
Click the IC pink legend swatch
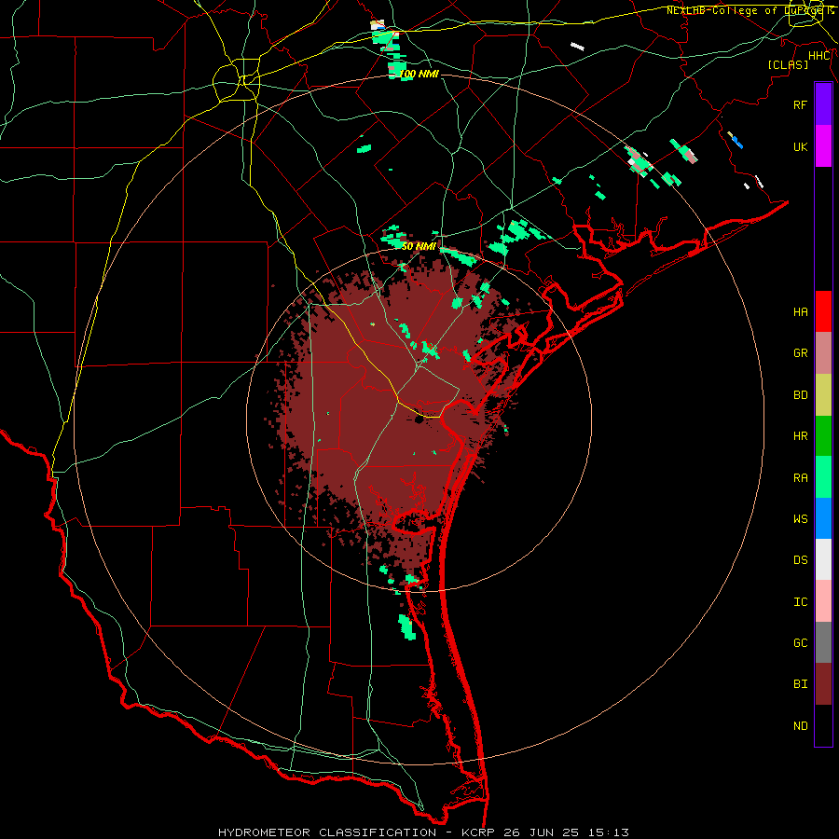pos(823,601)
